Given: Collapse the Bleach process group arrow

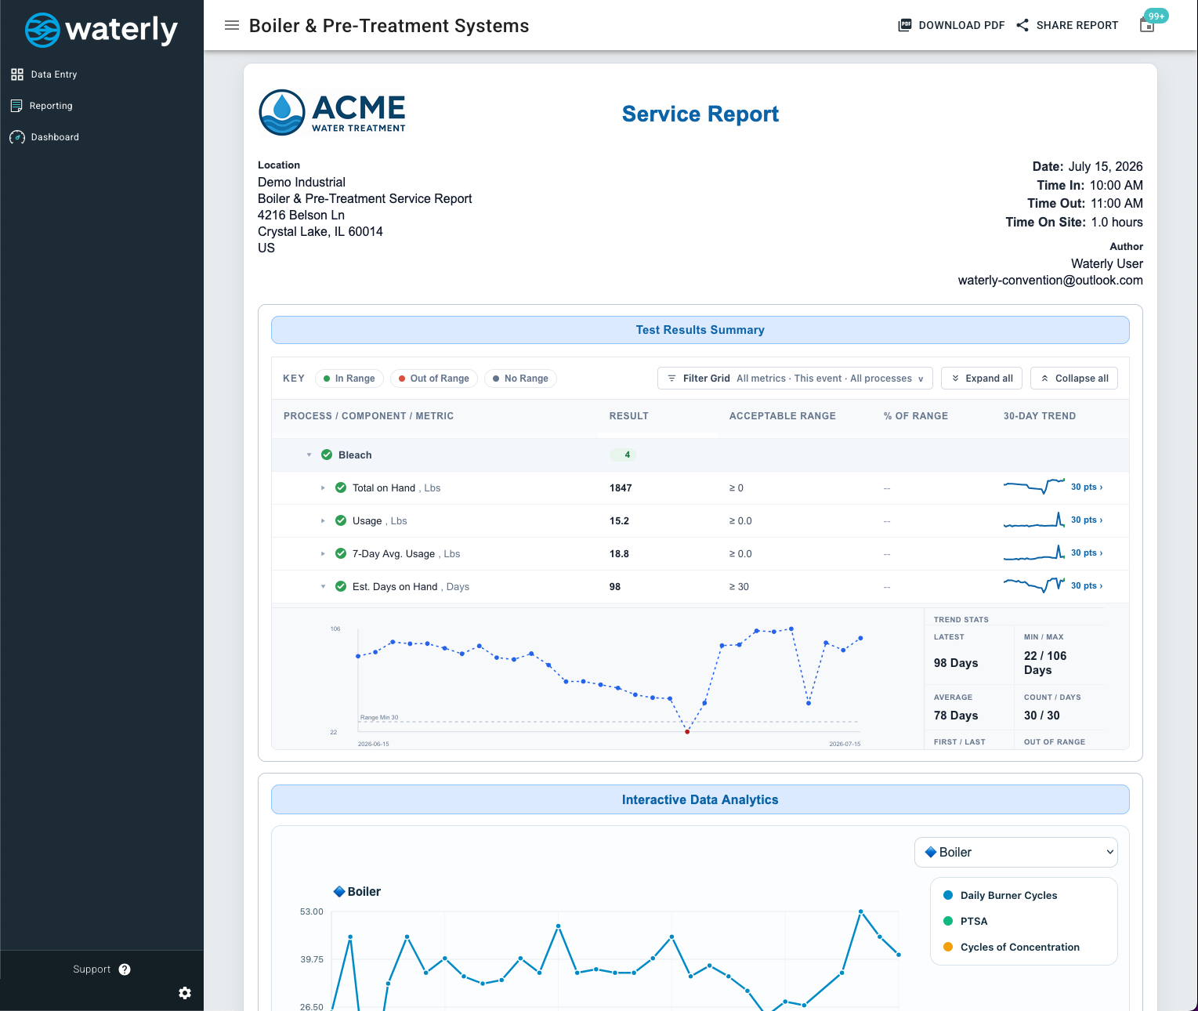Looking at the screenshot, I should tap(309, 455).
